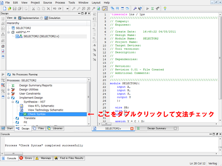This screenshot has height=166, width=222.
Task: Open the Project menu
Action: 35,3
